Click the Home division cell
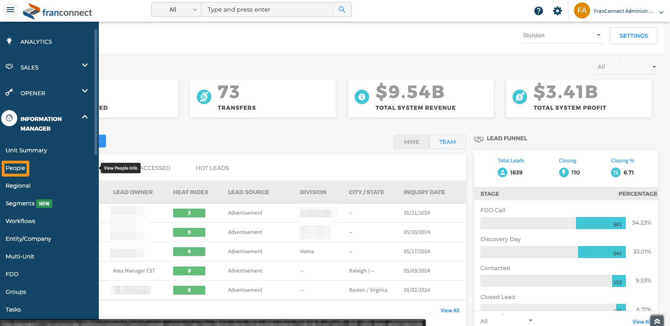 [x=307, y=252]
